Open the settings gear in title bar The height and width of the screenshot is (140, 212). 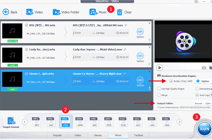pos(196,2)
